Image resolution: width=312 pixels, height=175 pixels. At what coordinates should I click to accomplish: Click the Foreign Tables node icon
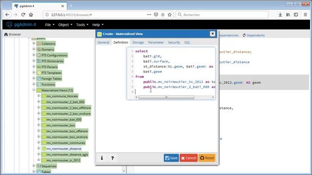pyautogui.click(x=39, y=79)
